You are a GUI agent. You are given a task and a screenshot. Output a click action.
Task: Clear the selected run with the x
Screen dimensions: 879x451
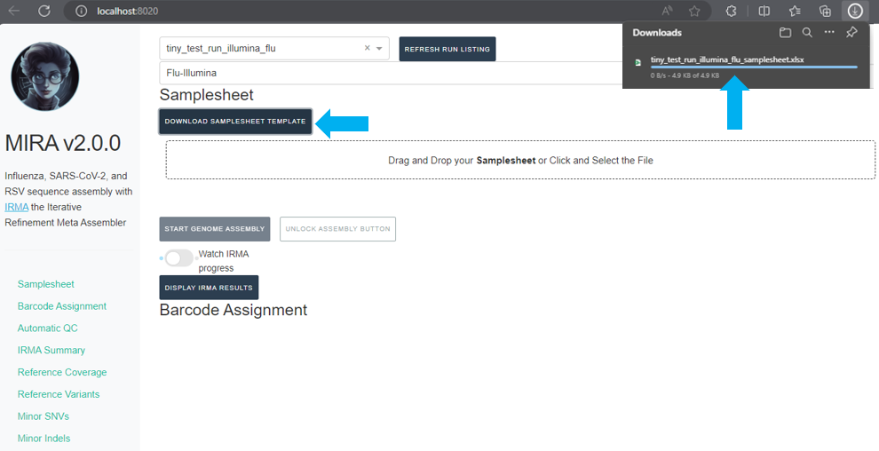[x=367, y=49]
